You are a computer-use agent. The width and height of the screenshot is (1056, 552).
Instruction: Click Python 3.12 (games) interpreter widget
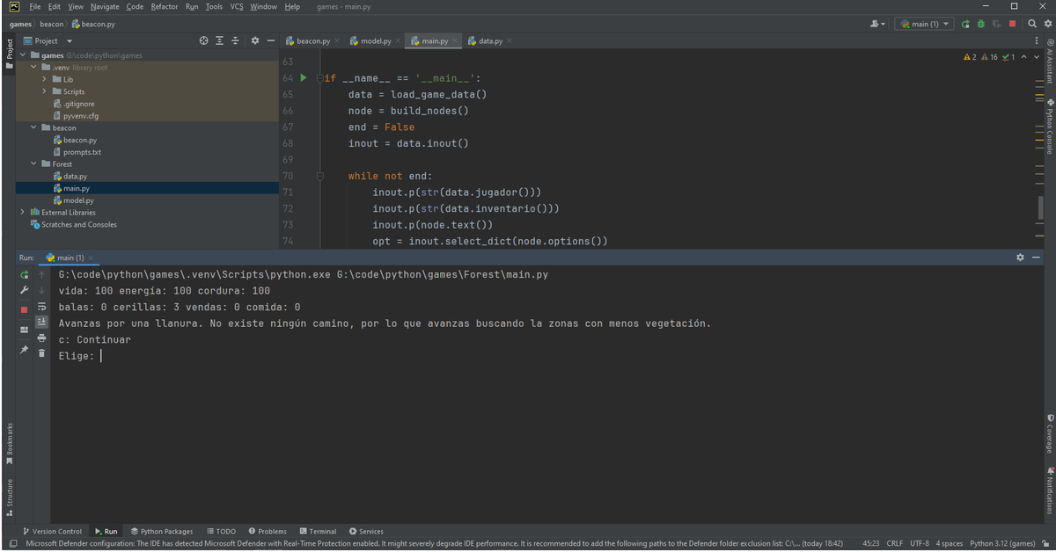[1003, 543]
